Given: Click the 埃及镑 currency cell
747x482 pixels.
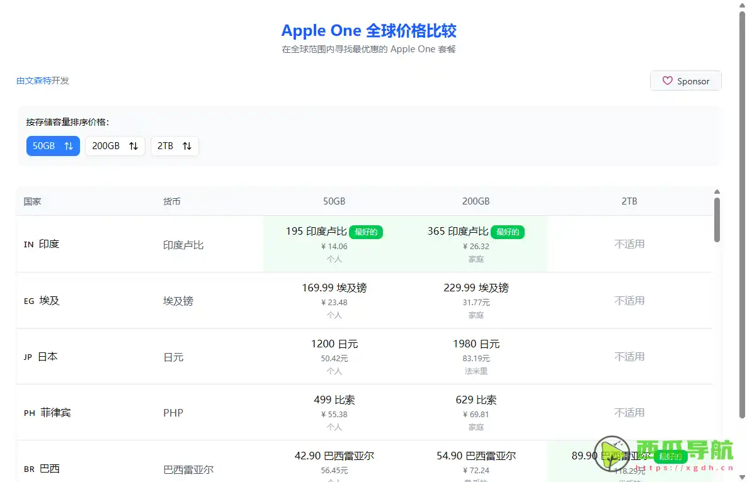Looking at the screenshot, I should (x=178, y=301).
